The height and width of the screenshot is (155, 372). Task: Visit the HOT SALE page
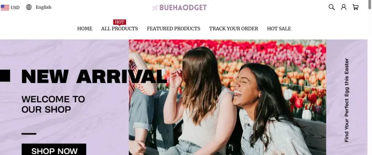[x=279, y=28]
